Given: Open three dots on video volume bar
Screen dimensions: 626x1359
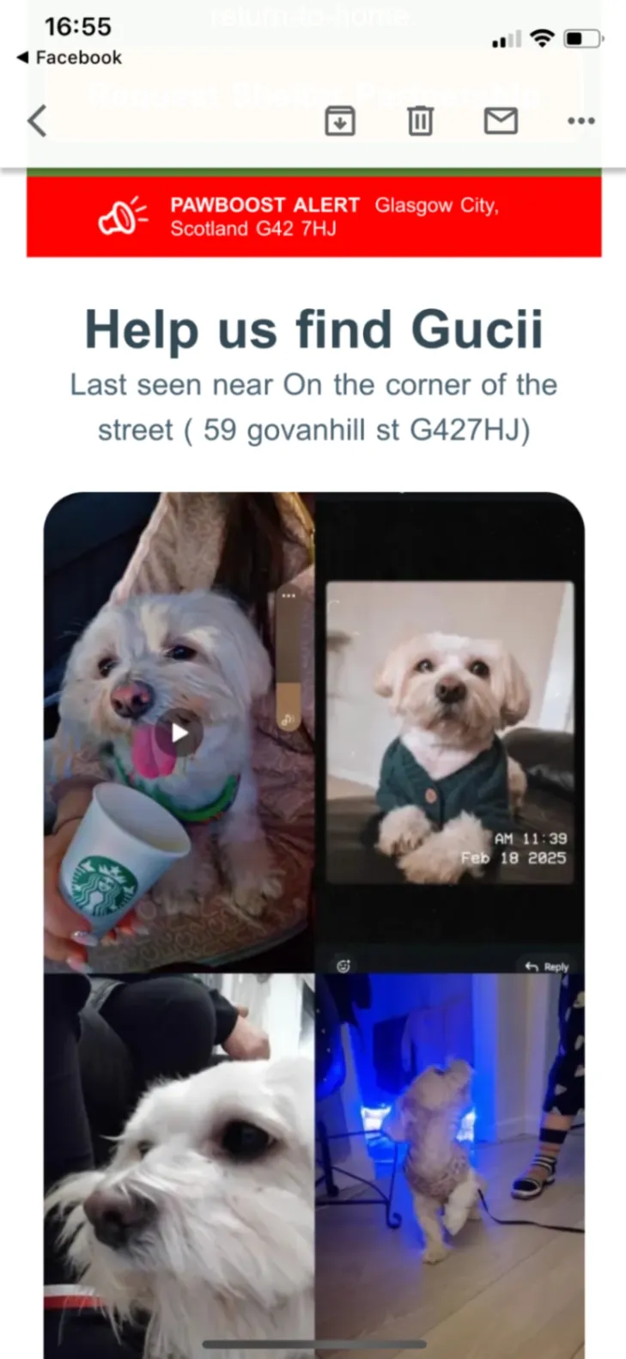Looking at the screenshot, I should pyautogui.click(x=289, y=595).
